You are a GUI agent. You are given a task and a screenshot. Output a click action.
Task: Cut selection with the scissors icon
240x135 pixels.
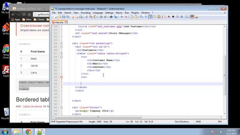tap(86, 17)
